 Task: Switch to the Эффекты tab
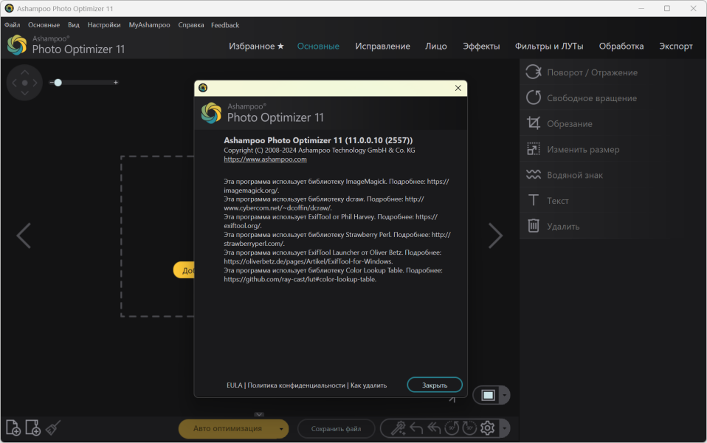click(x=481, y=46)
